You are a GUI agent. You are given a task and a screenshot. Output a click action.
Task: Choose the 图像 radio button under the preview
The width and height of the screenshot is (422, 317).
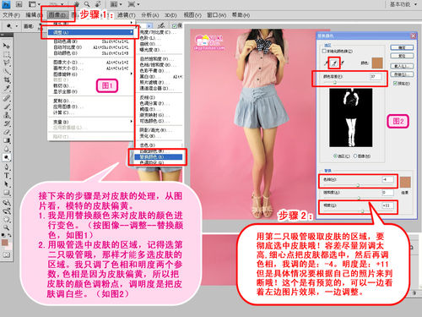click(x=355, y=156)
